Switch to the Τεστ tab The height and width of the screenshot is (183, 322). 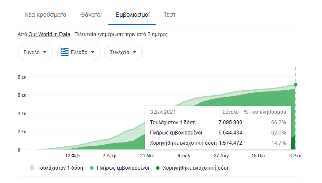(169, 15)
